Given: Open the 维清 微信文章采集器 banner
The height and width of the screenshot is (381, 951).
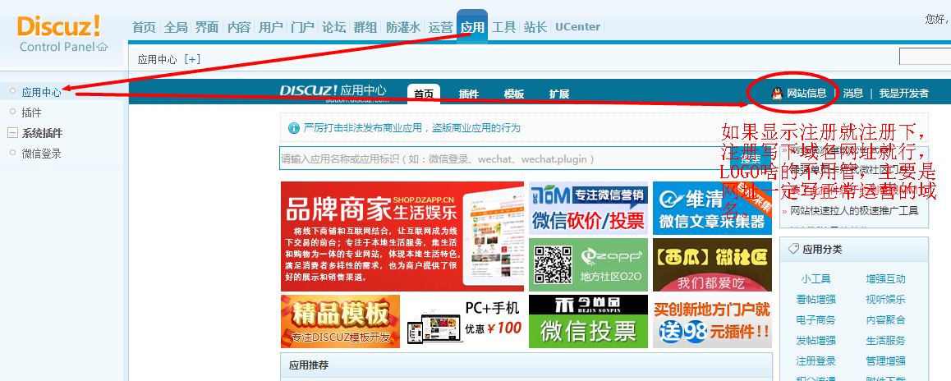Looking at the screenshot, I should 712,208.
